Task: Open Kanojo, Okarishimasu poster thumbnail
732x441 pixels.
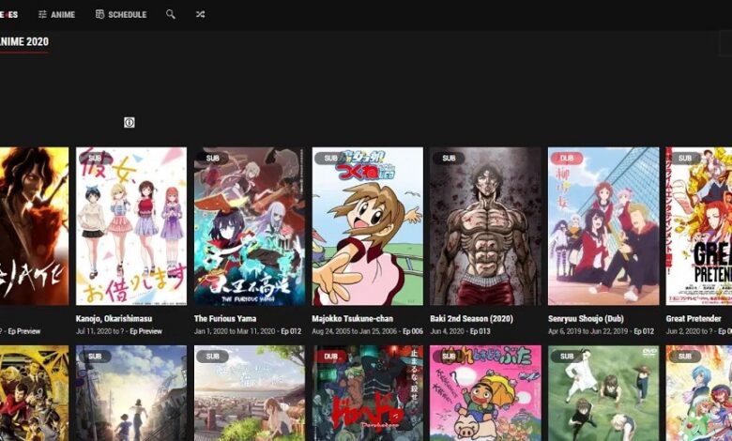Action: [131, 226]
